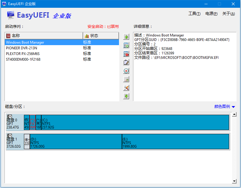Select the E: NTFS 1999.80G partition
The height and width of the screenshot is (188, 241).
pos(176,141)
